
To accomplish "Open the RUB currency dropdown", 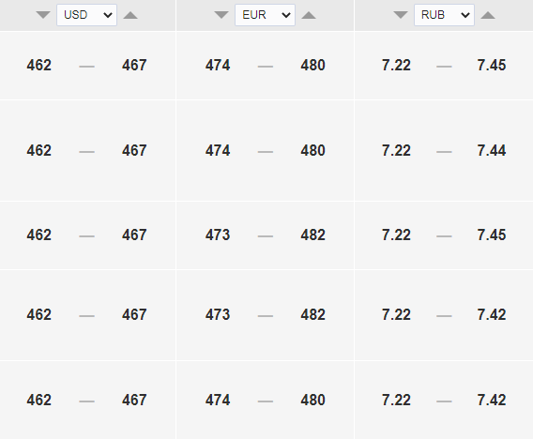I will tap(444, 15).
